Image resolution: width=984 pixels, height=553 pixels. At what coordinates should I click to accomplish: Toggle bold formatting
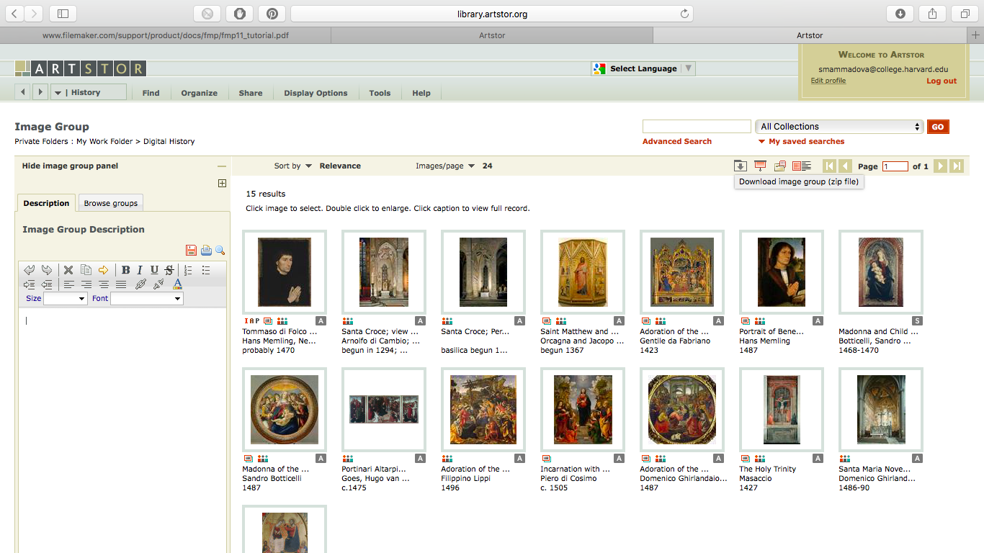125,270
